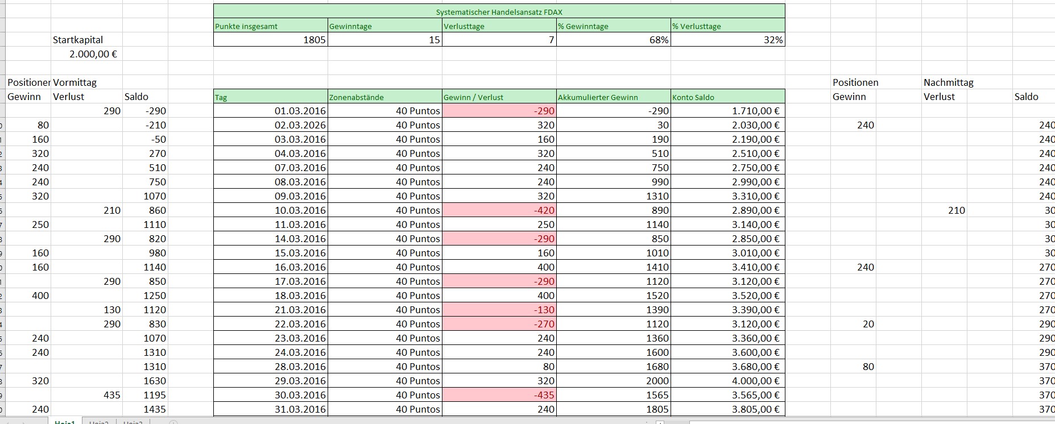Select the red highlighted -435 loss cell
The image size is (1055, 424).
click(x=499, y=395)
